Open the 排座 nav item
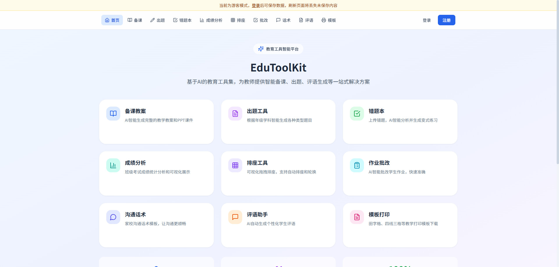This screenshot has height=267, width=559. pyautogui.click(x=238, y=20)
